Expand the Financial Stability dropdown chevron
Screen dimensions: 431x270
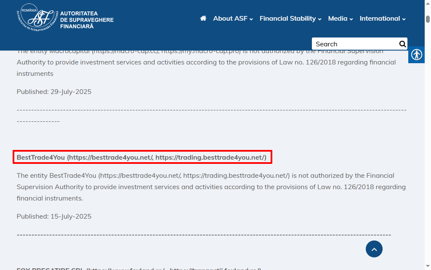point(319,19)
